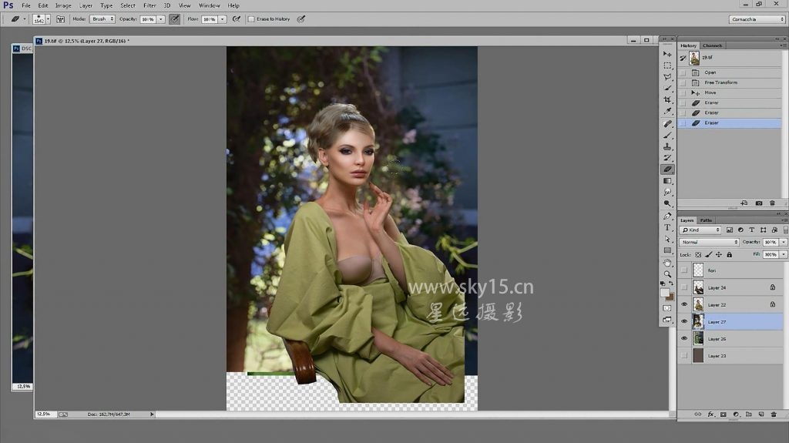Select the Brush tool in the toolbox

[x=667, y=136]
